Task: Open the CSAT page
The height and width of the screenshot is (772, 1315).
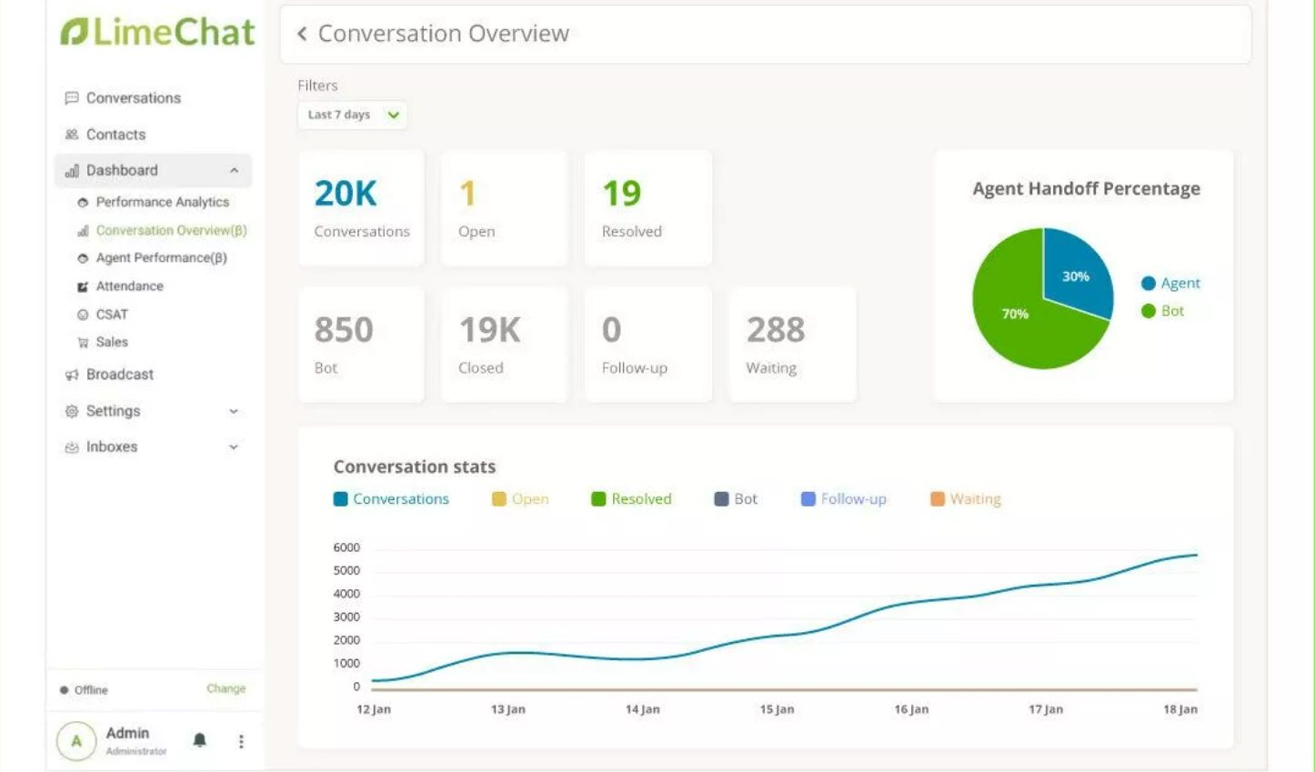Action: point(112,314)
